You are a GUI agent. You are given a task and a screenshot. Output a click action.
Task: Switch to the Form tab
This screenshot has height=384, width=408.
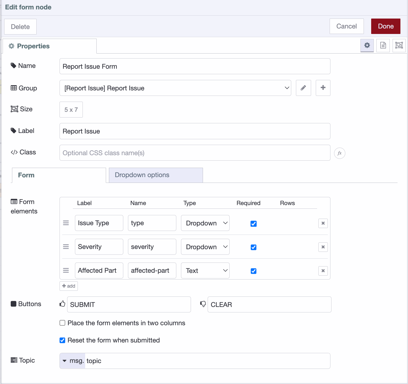click(x=59, y=175)
